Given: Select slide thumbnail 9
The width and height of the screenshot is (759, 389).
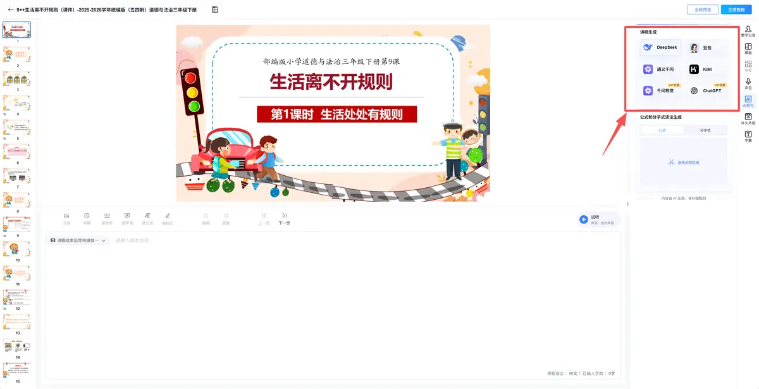Looking at the screenshot, I should 17,224.
